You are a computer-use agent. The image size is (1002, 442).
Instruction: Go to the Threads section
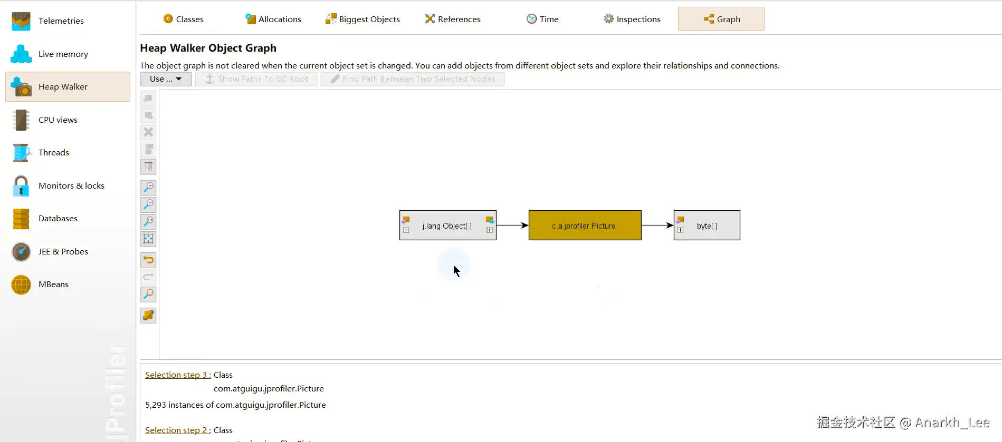pos(68,153)
